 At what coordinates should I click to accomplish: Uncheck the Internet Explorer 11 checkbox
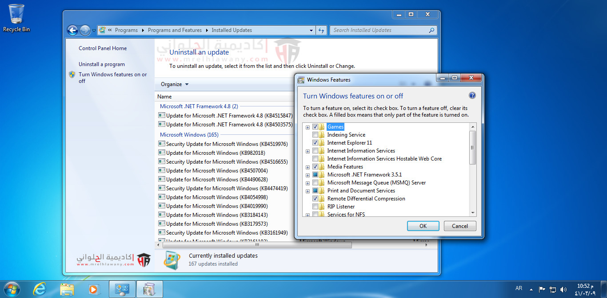click(x=315, y=143)
